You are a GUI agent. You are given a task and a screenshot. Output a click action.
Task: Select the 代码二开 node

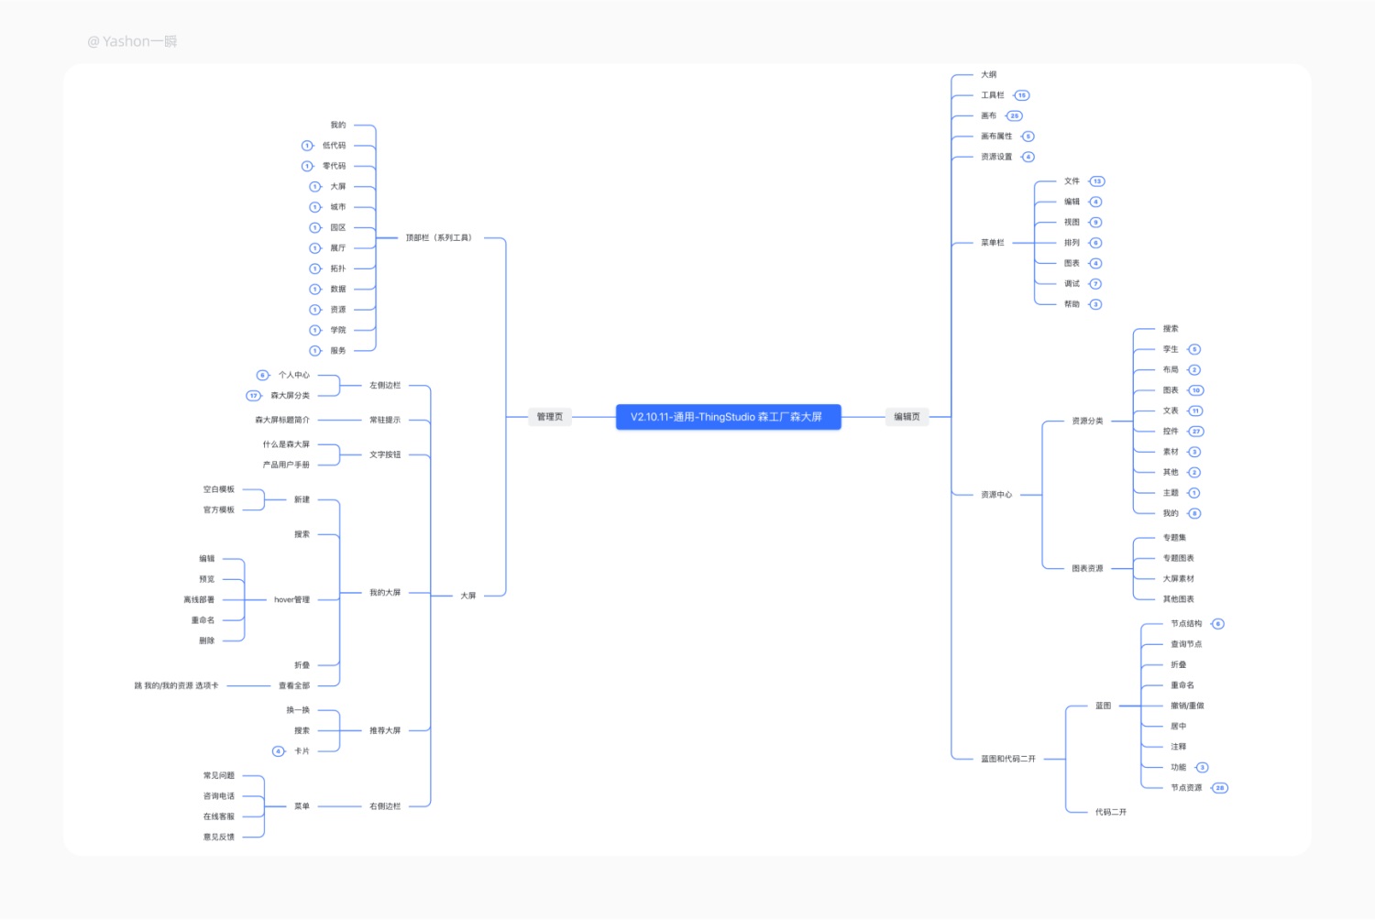click(x=1111, y=812)
